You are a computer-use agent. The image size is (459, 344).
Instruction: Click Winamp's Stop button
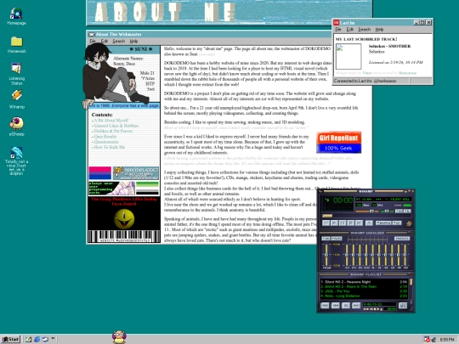[x=351, y=223]
